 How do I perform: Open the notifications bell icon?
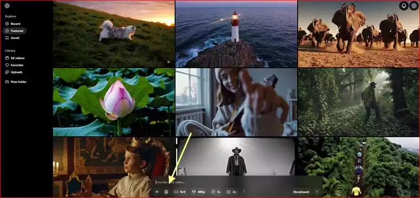click(404, 6)
